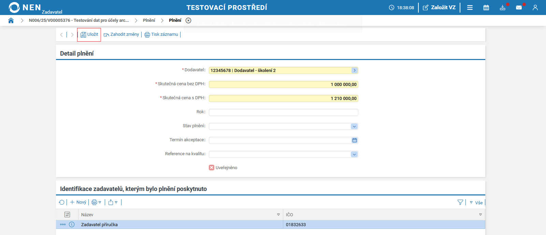Image resolution: width=546 pixels, height=235 pixels.
Task: Open the list export dropdown
Action: (x=113, y=202)
